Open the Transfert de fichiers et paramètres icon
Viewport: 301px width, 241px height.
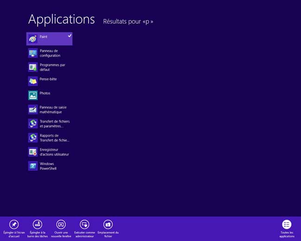click(33, 124)
